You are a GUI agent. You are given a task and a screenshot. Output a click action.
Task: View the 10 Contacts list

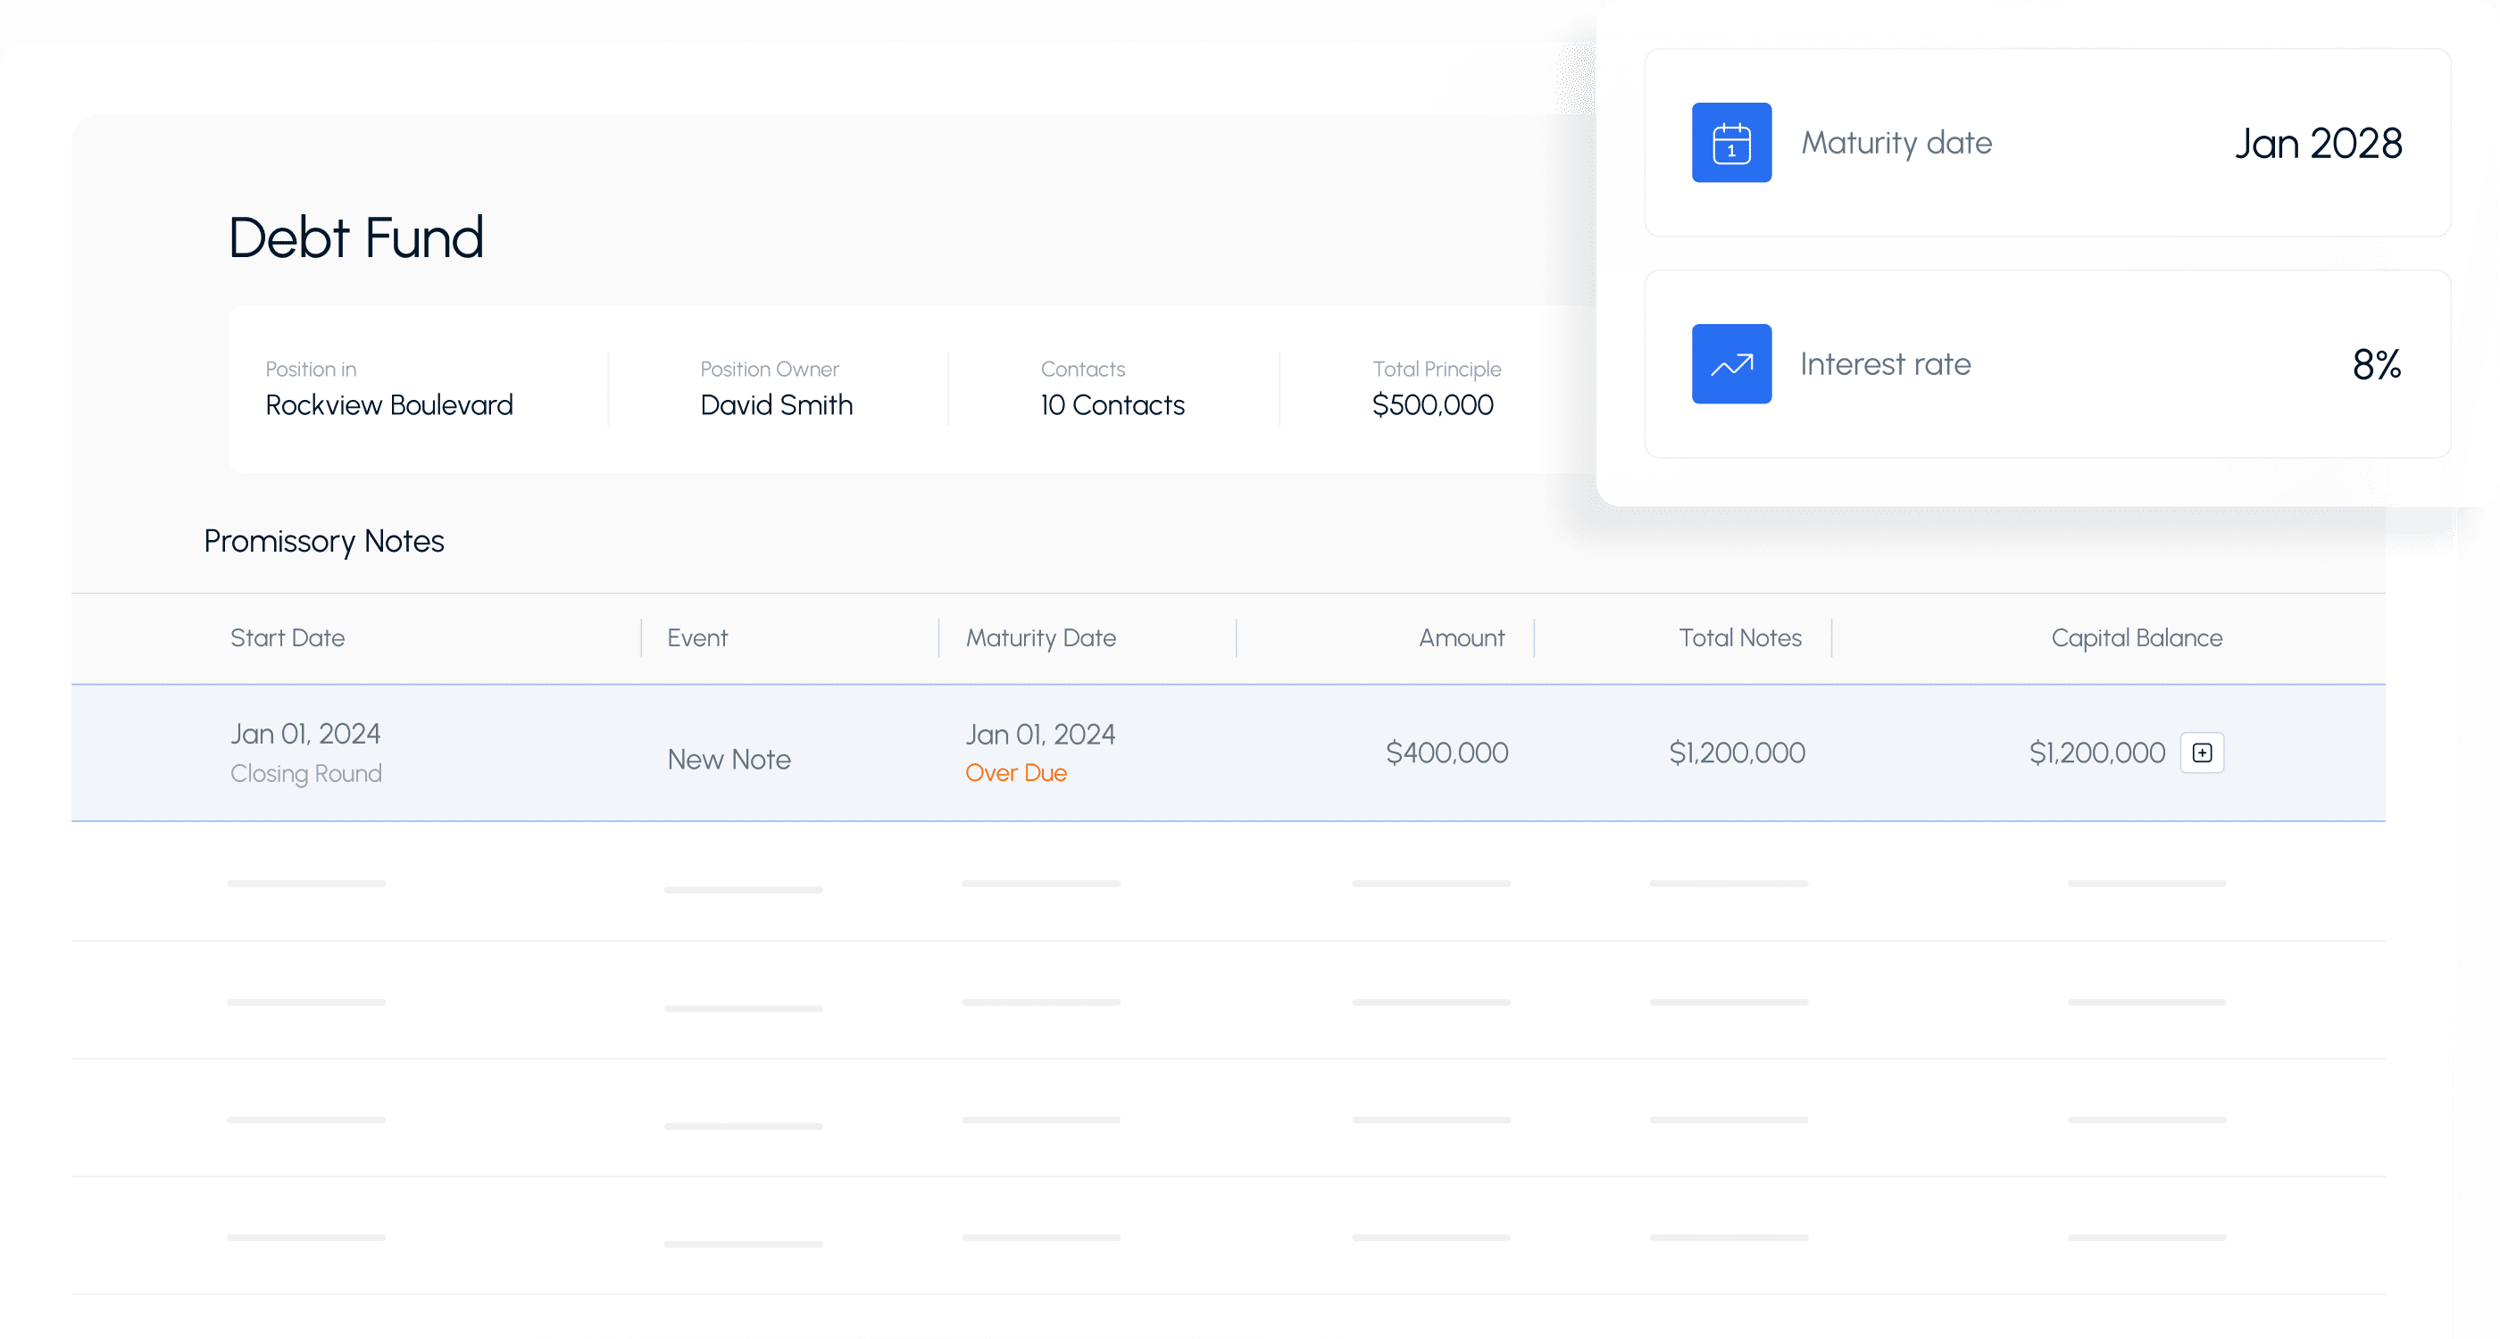(1112, 404)
